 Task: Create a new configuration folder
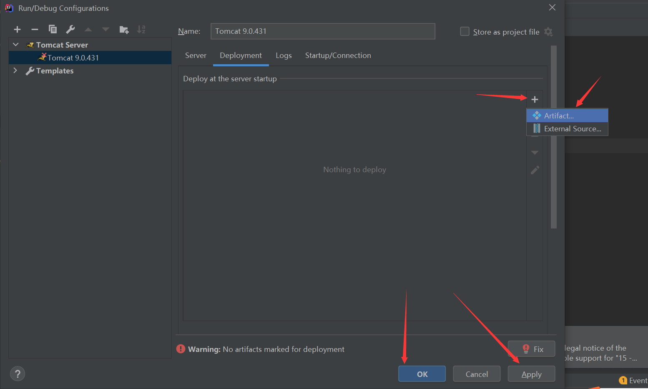pyautogui.click(x=124, y=29)
